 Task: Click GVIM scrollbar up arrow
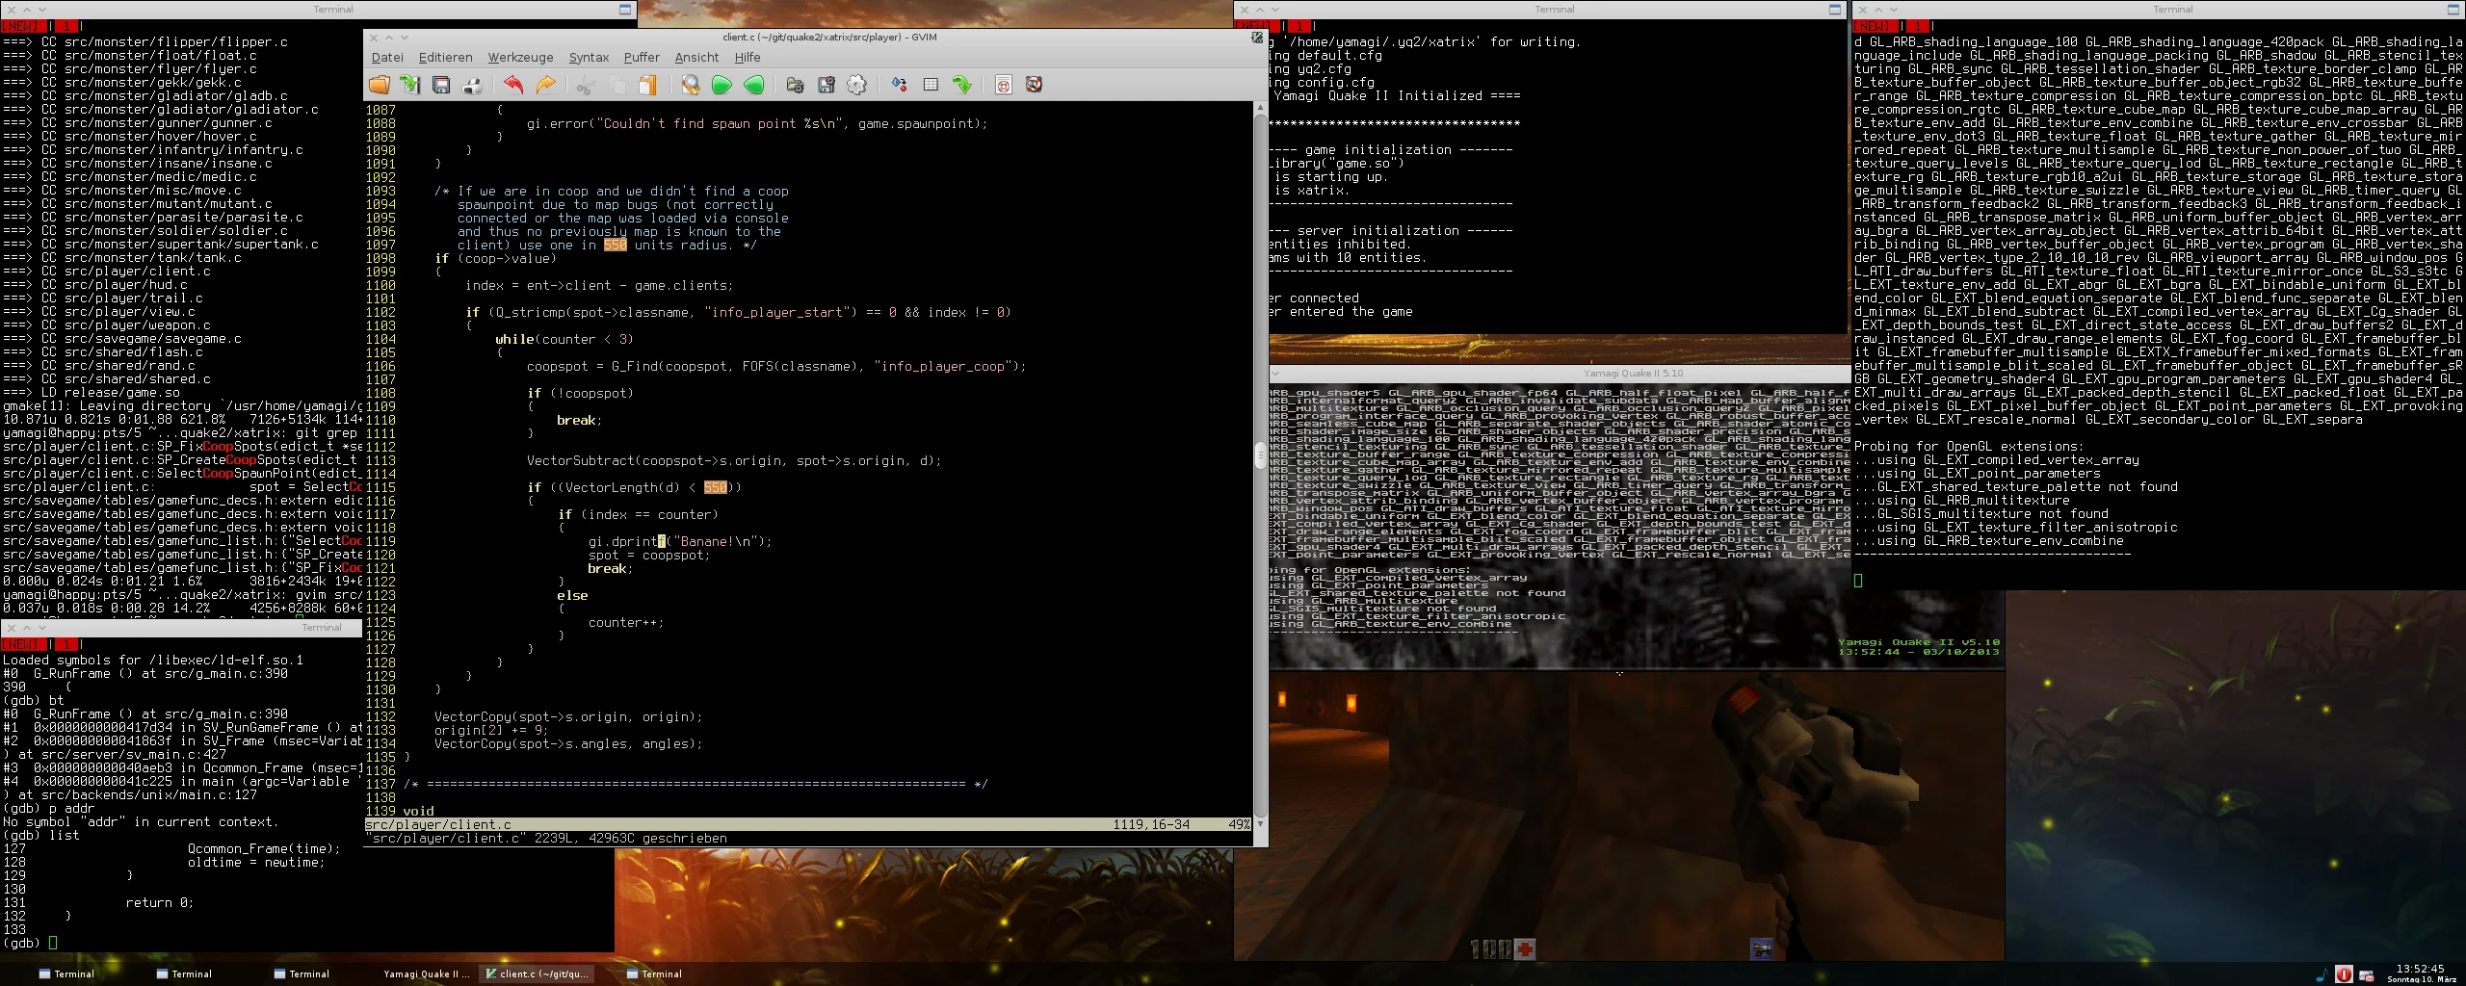[x=1260, y=108]
